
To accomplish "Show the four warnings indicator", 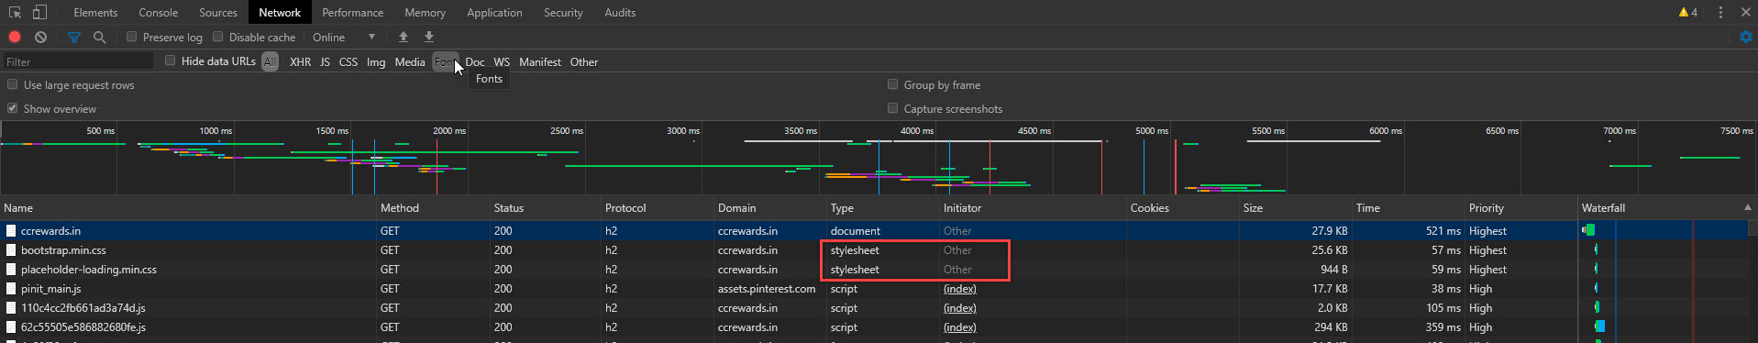I will click(1687, 13).
